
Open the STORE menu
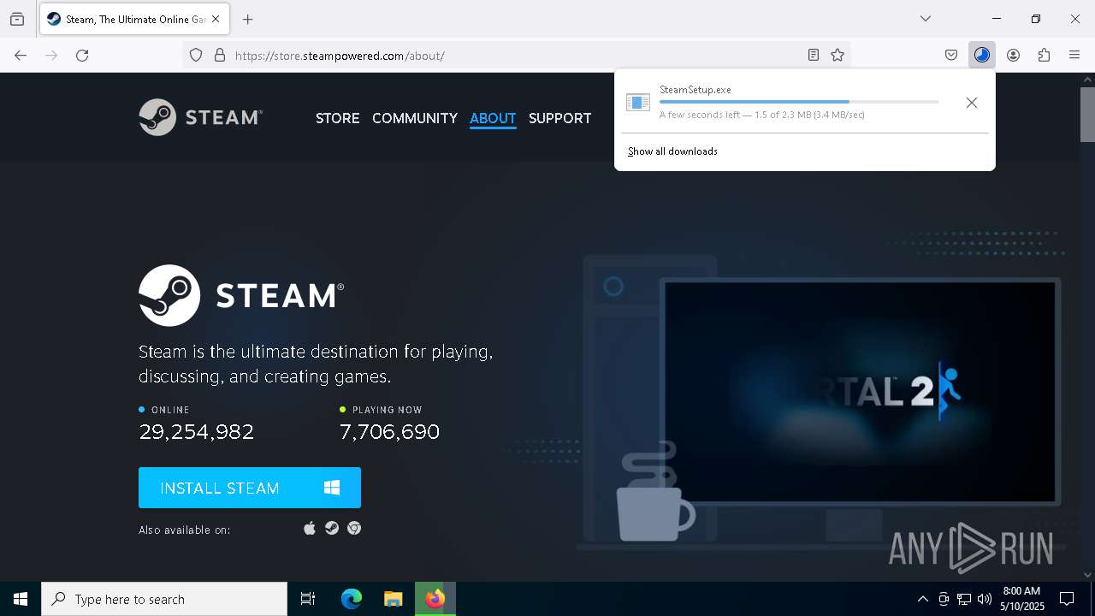338,118
